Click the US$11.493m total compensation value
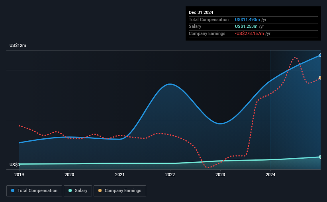 [247, 19]
